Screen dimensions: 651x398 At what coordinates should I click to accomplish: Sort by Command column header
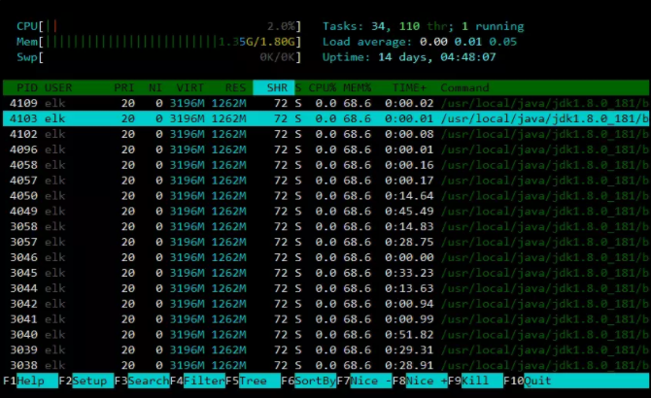[464, 88]
